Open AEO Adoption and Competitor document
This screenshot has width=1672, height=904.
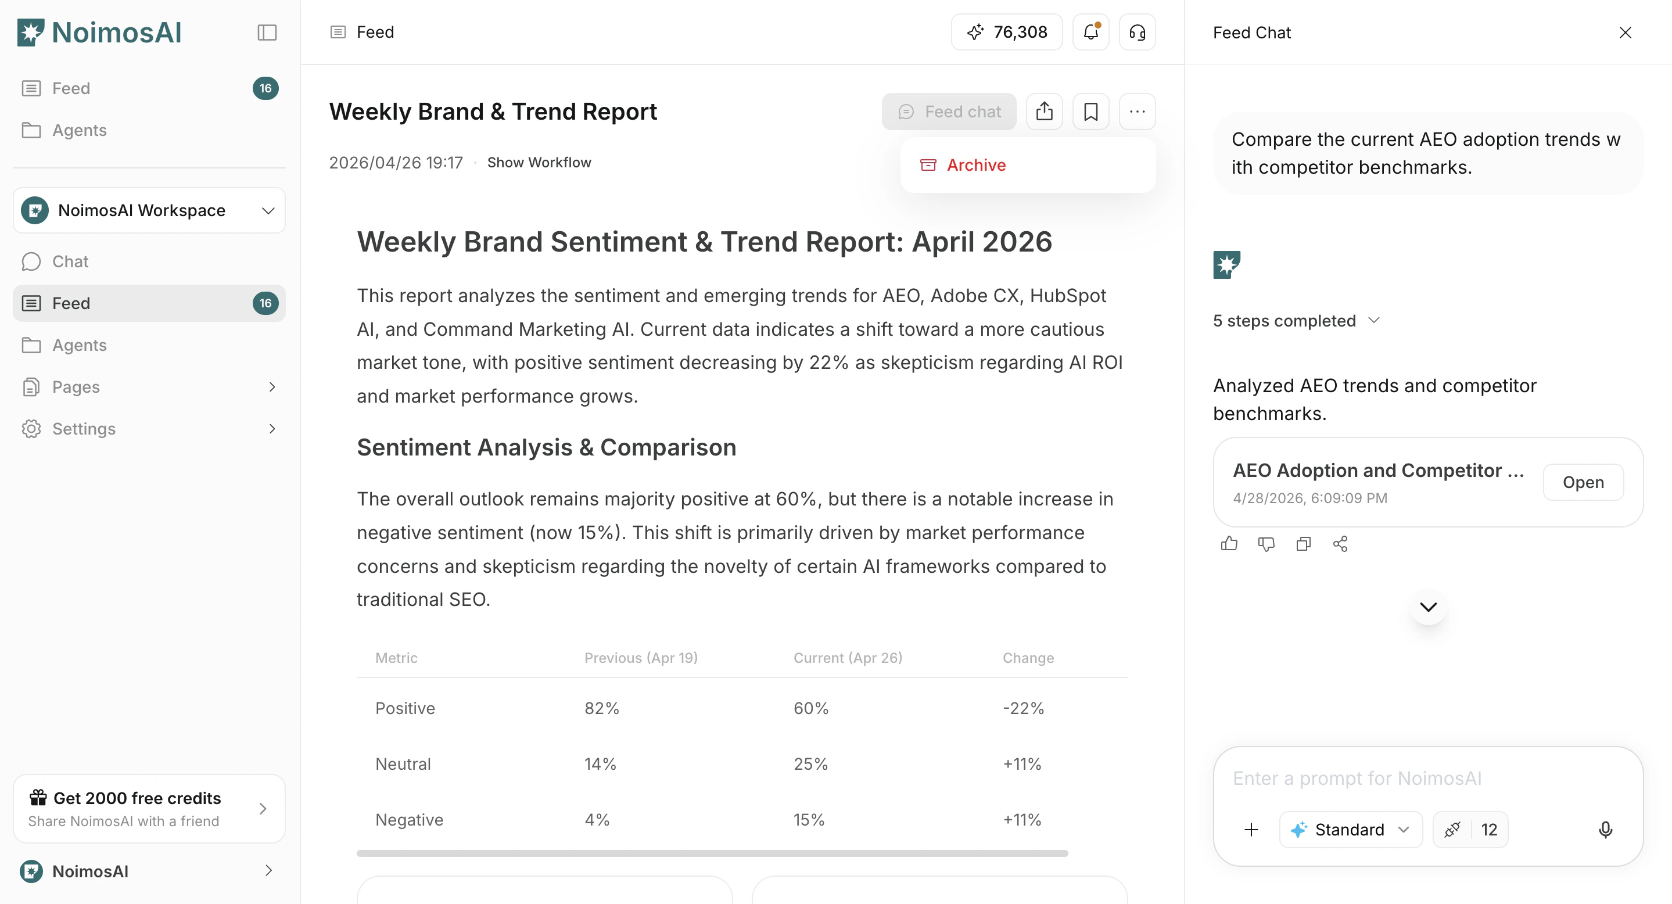pos(1583,482)
